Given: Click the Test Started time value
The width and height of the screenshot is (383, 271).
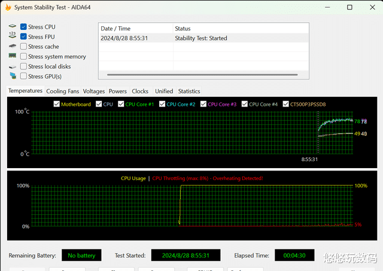Looking at the screenshot, I should 186,255.
